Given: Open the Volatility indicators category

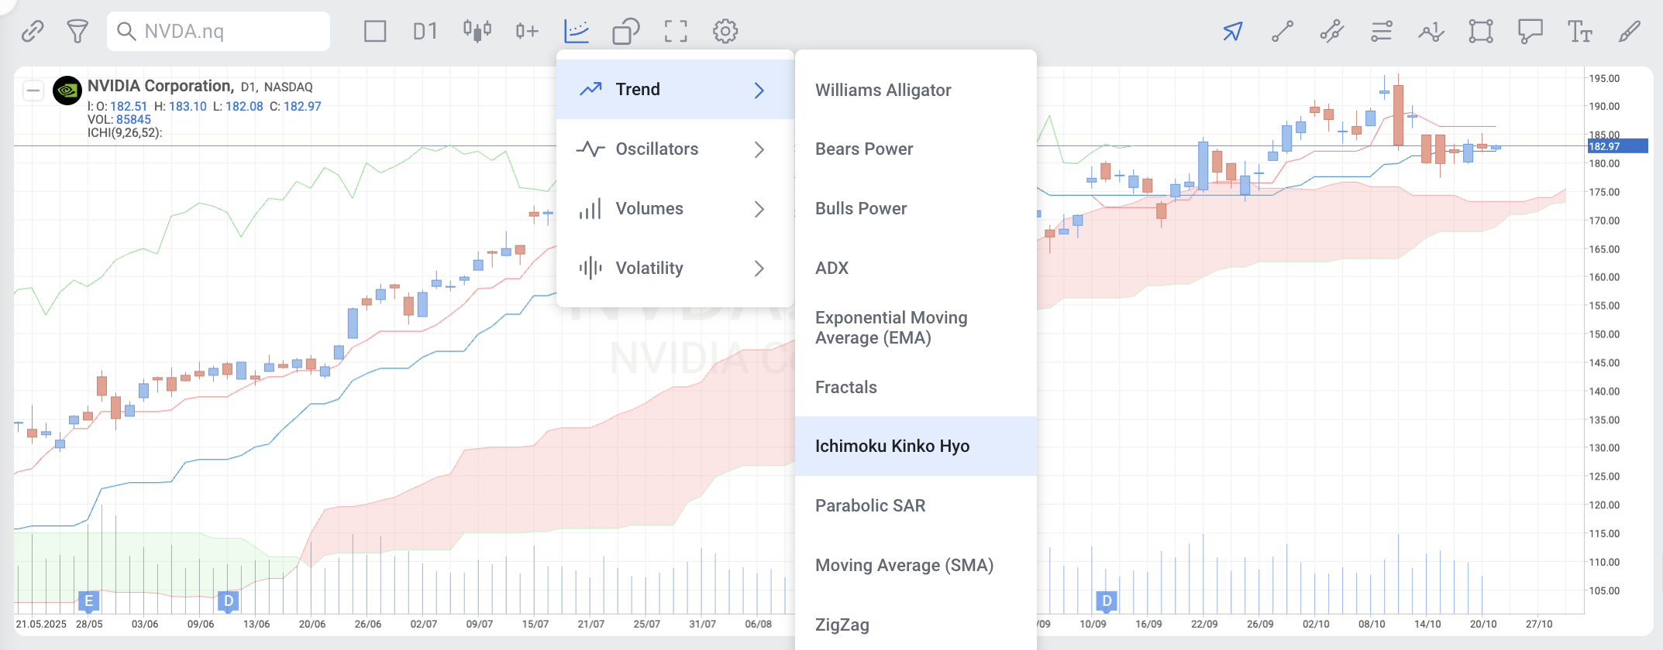Looking at the screenshot, I should tap(675, 269).
